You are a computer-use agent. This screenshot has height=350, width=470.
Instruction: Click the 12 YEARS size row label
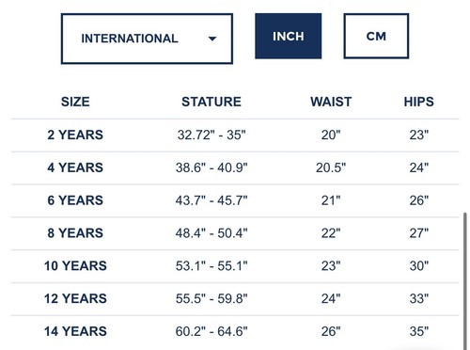click(75, 298)
